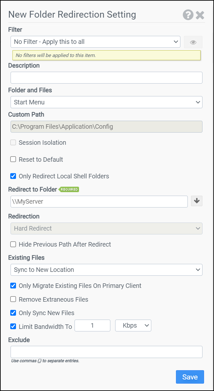Viewport: 214px width, 391px height.
Task: Focus the Redirect to Folder path field
Action: click(99, 201)
